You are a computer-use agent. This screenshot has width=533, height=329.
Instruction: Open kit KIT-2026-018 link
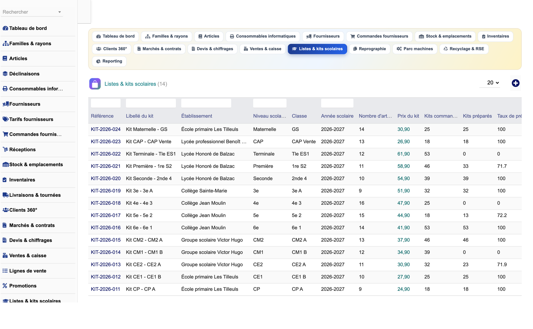click(x=105, y=203)
